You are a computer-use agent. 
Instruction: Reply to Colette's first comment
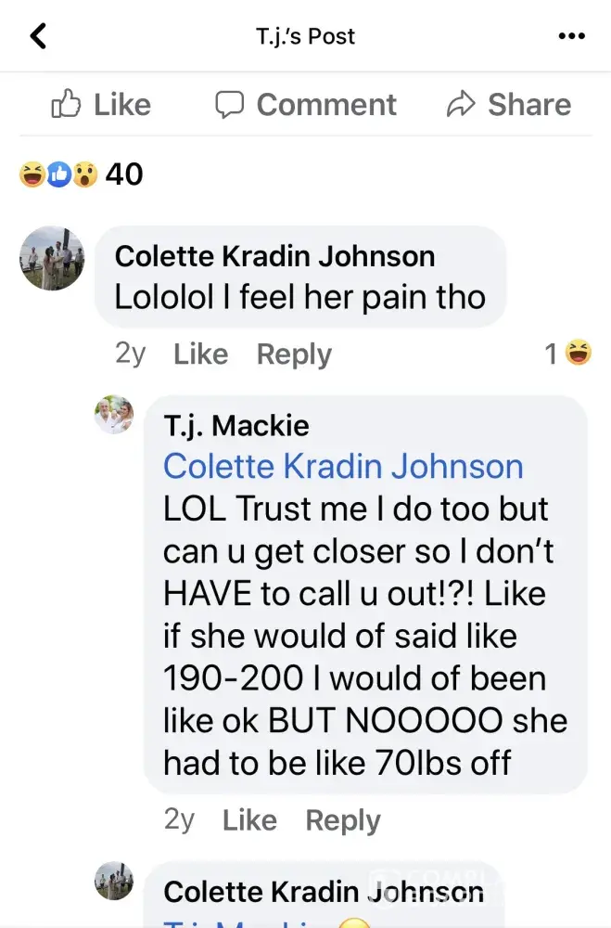[x=294, y=354]
